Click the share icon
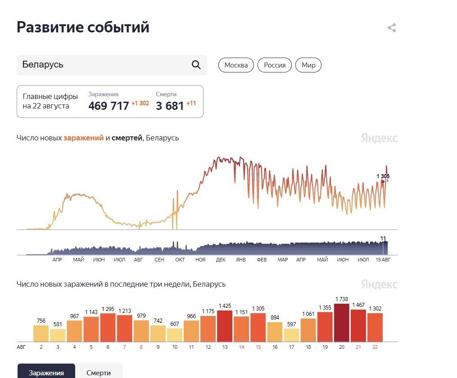The height and width of the screenshot is (378, 457). [x=392, y=28]
